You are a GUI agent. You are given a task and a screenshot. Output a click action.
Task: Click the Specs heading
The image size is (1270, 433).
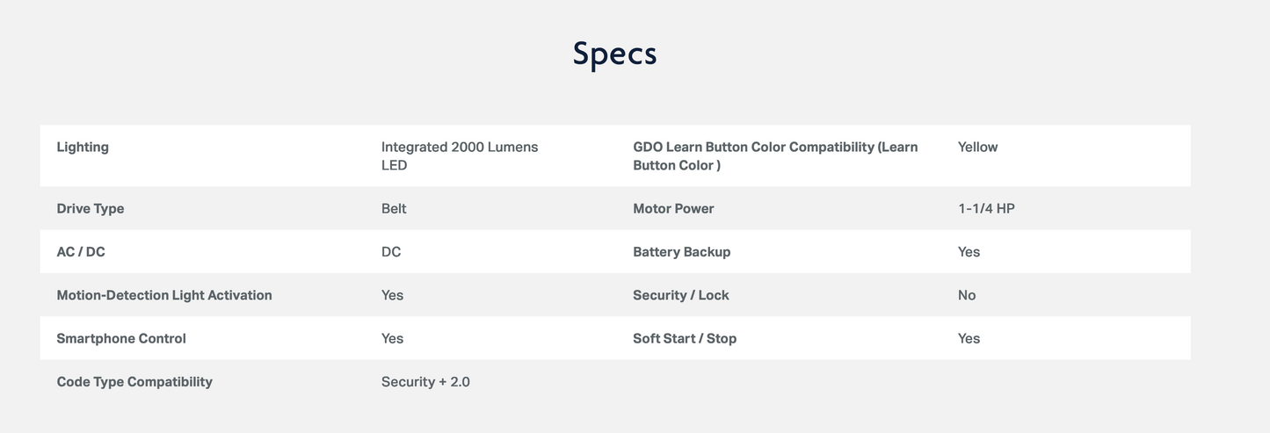tap(614, 54)
